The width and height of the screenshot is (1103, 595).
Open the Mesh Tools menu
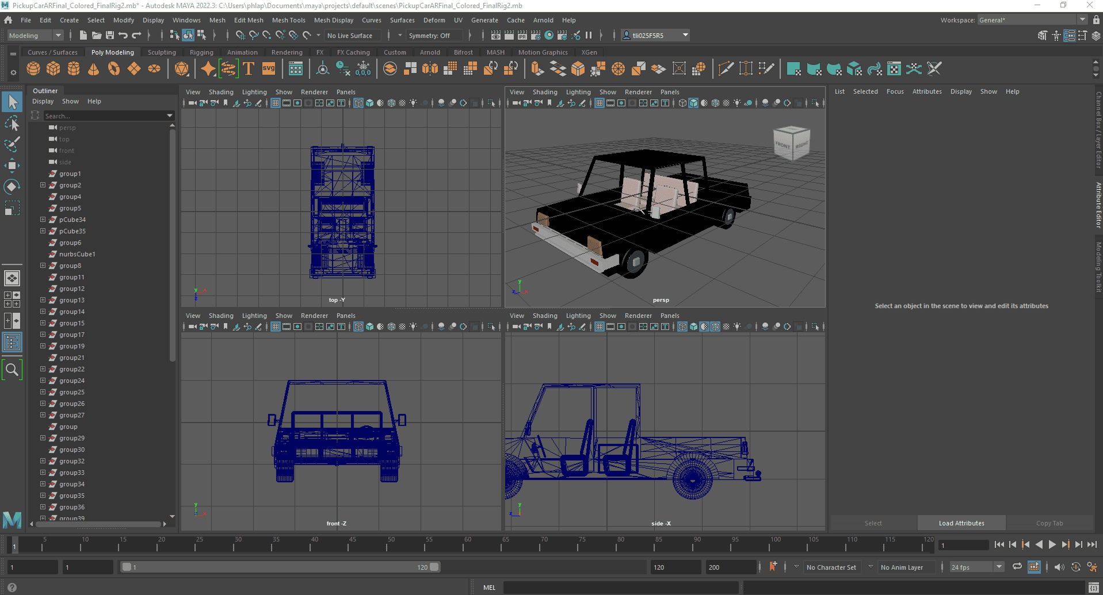tap(288, 20)
